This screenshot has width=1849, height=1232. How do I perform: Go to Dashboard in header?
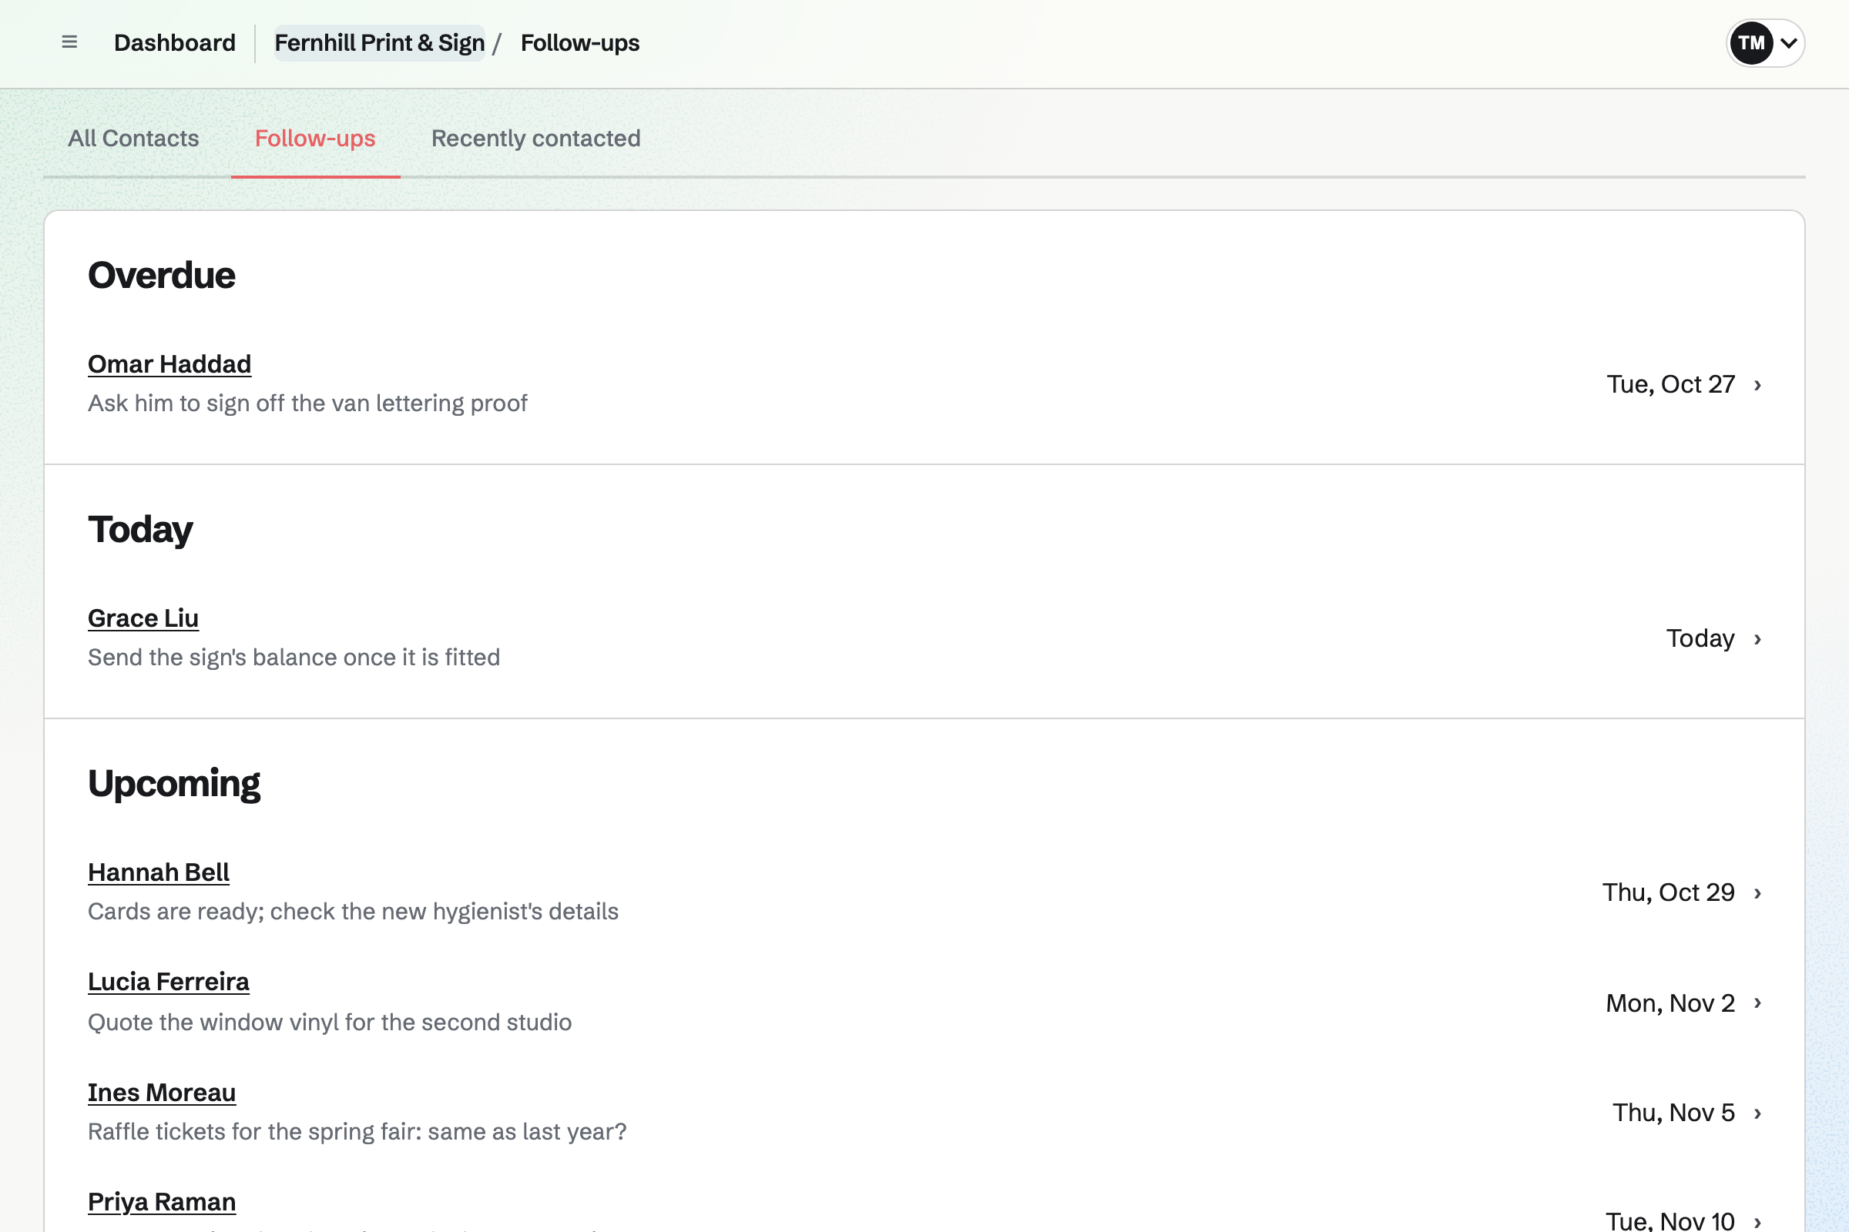coord(175,43)
